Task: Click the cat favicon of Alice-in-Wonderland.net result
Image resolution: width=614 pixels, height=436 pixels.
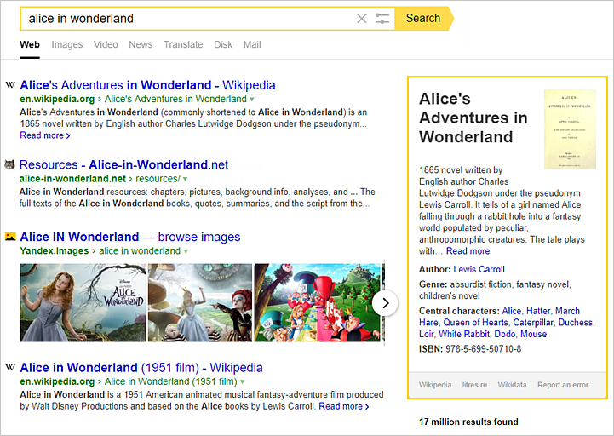Action: 9,164
